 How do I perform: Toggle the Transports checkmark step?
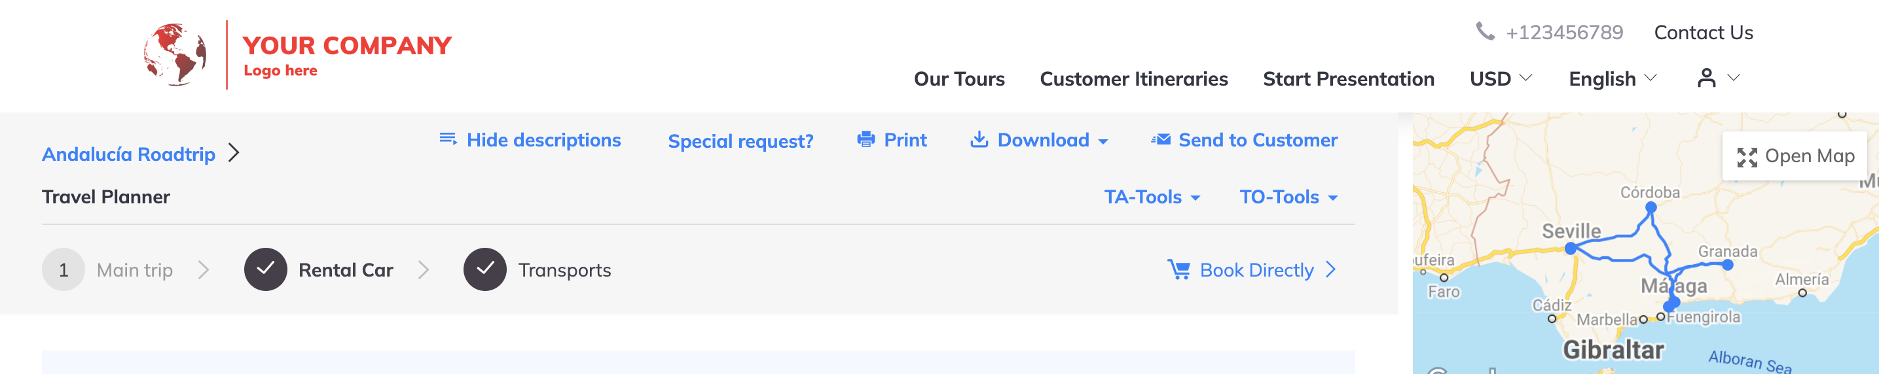point(485,270)
